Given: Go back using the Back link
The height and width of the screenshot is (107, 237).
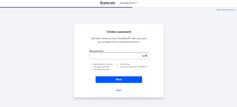Looking at the screenshot, I should tap(119, 90).
